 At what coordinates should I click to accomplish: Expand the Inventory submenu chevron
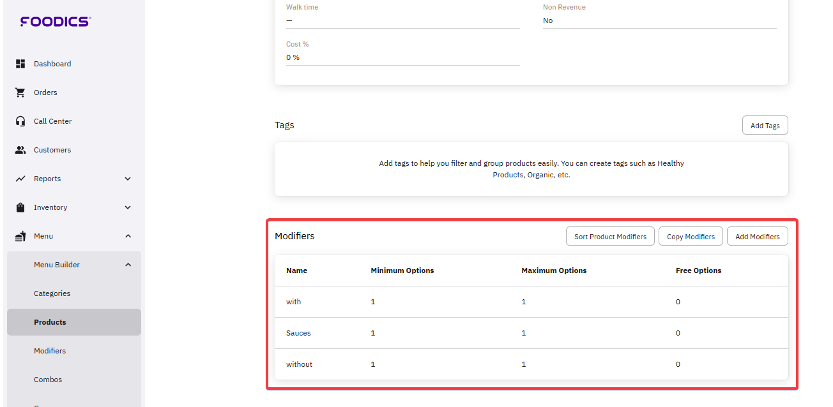pyautogui.click(x=128, y=207)
